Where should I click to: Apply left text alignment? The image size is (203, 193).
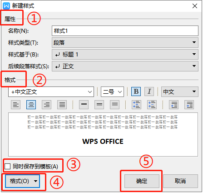point(16,105)
